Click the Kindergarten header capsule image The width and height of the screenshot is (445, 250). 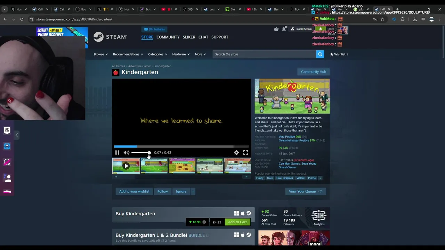292,96
